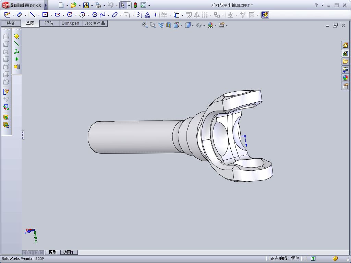Click the Zoom to Area icon
Viewport: 351px width, 263px height.
tap(153, 25)
